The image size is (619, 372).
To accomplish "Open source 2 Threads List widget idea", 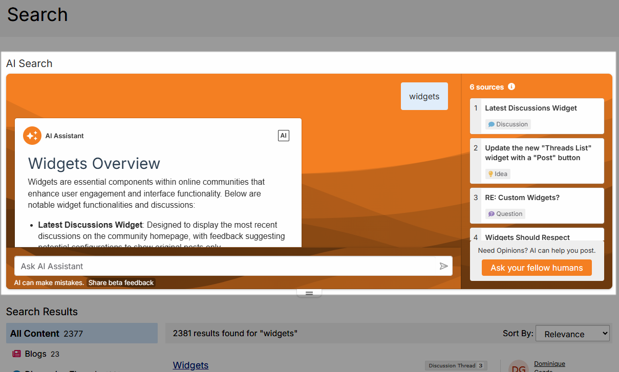I will tap(537, 161).
